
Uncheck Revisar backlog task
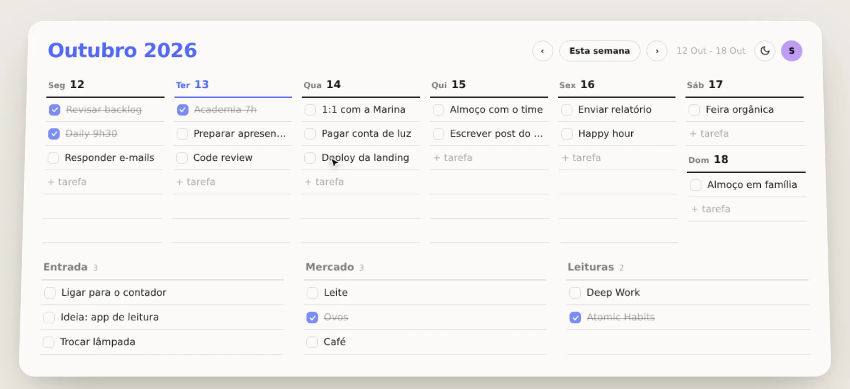pos(54,110)
